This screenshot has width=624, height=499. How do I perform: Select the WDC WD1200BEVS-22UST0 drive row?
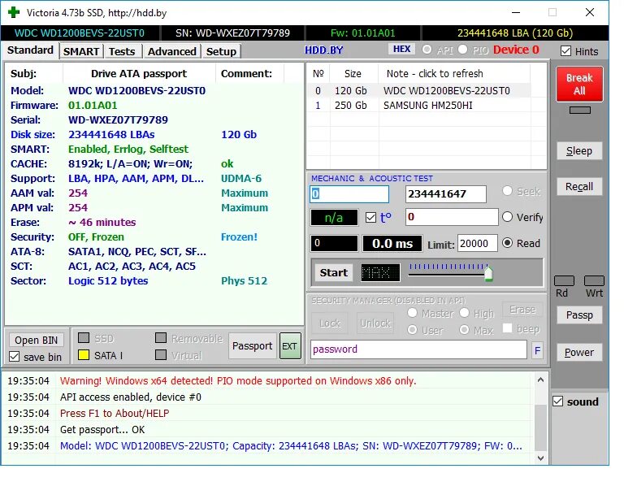418,91
